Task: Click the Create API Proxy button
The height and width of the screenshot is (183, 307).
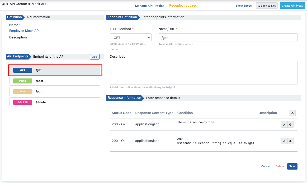Action: (292, 5)
